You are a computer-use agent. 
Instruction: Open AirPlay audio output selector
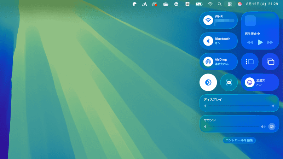coord(272,126)
